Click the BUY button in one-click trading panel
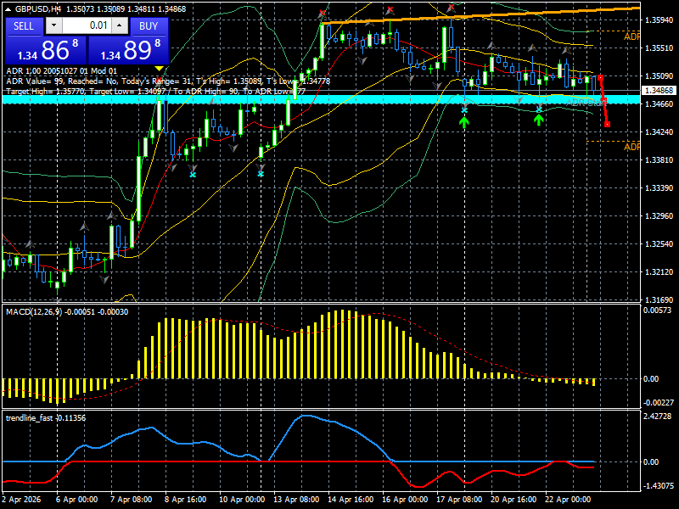This screenshot has width=679, height=509. (148, 26)
